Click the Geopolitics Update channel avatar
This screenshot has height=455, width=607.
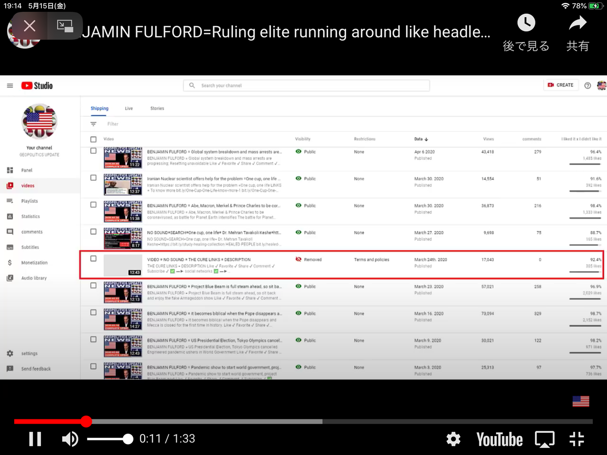[x=39, y=122]
